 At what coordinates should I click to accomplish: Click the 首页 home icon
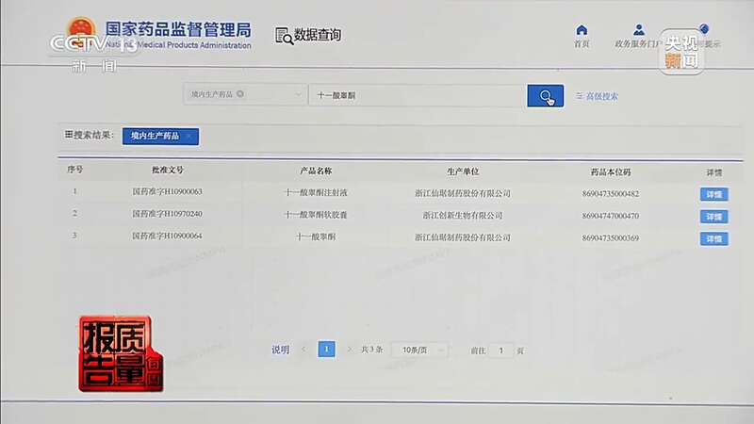pos(582,30)
